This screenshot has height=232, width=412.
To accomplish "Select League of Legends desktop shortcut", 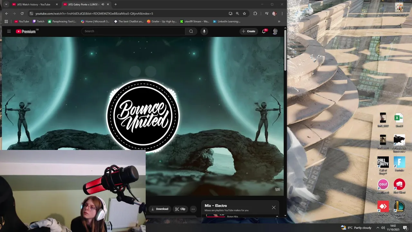I will 399,210.
